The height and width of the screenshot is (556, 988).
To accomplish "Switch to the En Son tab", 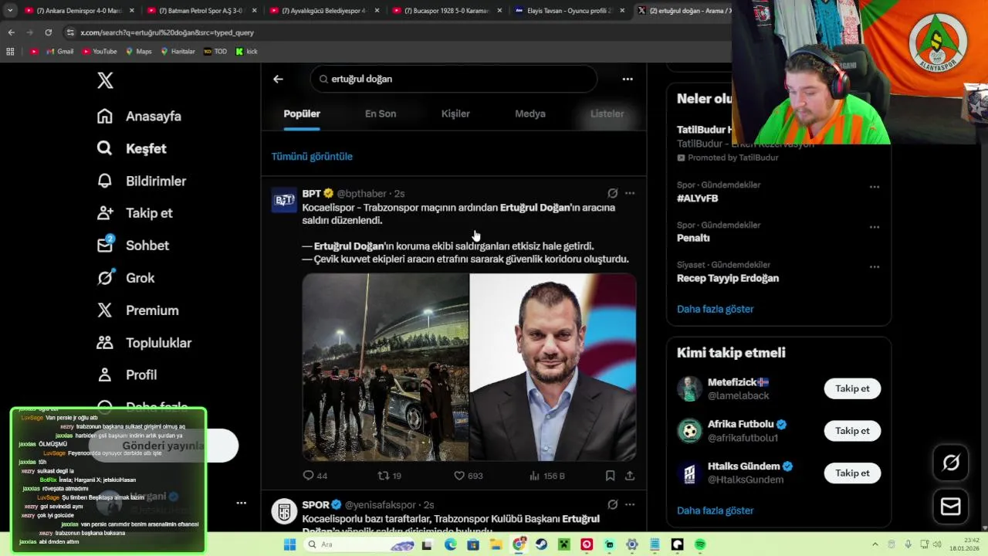I will click(381, 114).
